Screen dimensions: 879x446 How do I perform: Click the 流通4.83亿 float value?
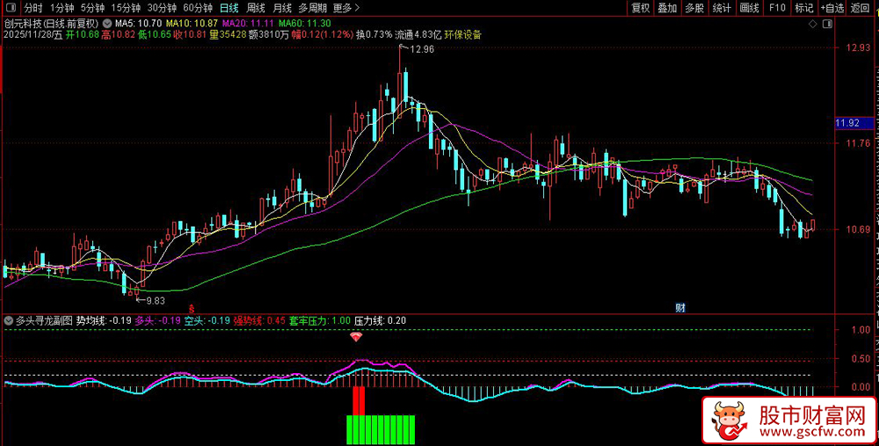[x=418, y=35]
